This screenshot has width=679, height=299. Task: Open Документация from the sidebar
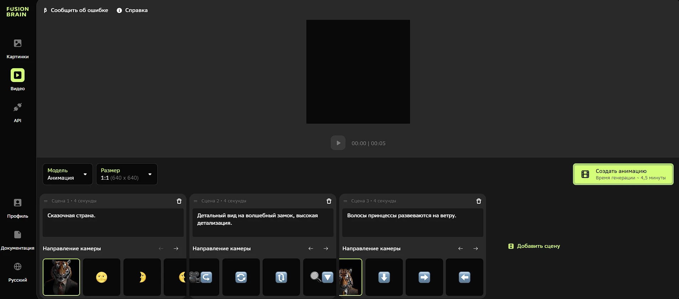17,240
